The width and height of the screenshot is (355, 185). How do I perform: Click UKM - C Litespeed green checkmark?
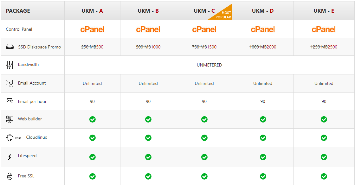(x=204, y=157)
